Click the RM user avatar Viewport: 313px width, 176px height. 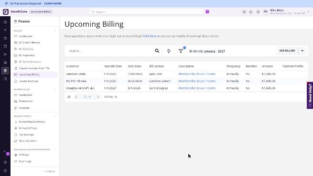pyautogui.click(x=265, y=12)
